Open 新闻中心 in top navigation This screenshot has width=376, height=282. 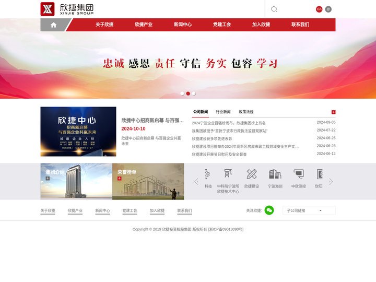click(x=183, y=25)
